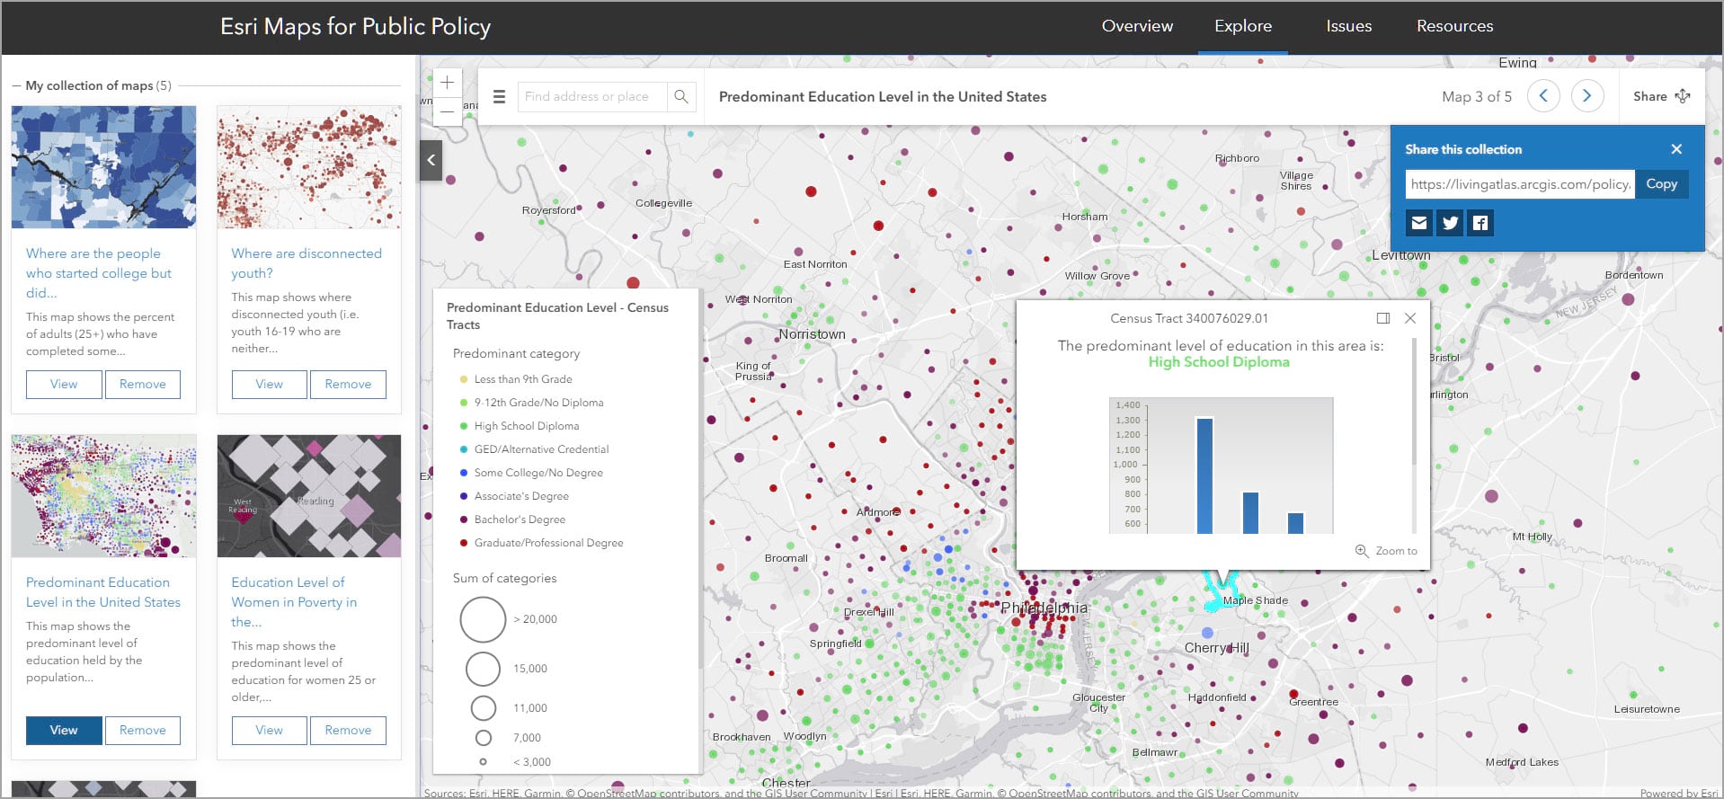Click the GED/Alternative Credential legend swatch
This screenshot has width=1724, height=799.
(x=464, y=449)
